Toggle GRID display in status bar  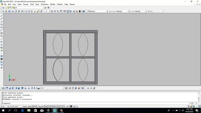point(29,106)
